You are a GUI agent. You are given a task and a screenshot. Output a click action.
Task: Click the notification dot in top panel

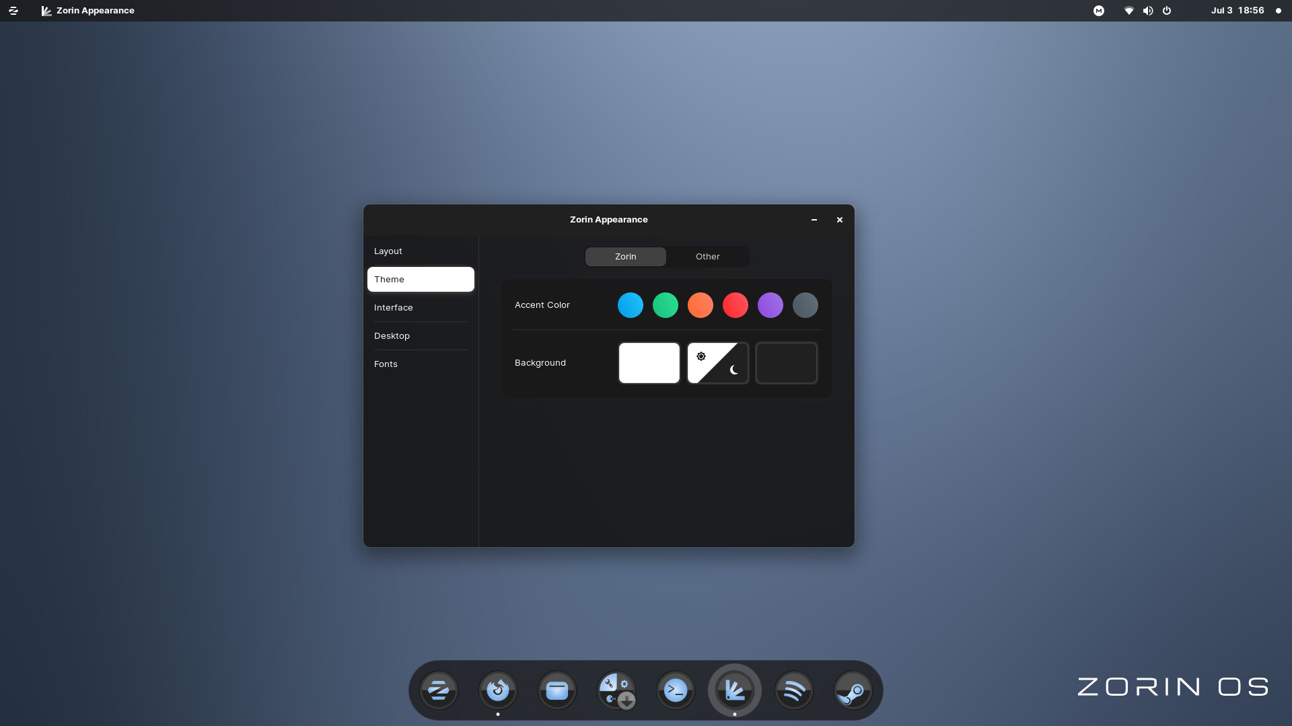1279,11
